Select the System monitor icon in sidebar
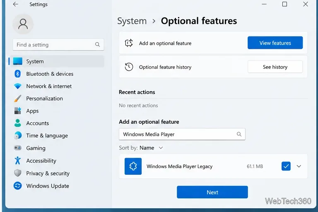The height and width of the screenshot is (212, 318). [x=18, y=61]
